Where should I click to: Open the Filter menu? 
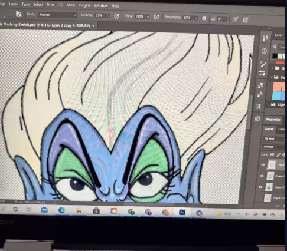(51, 5)
